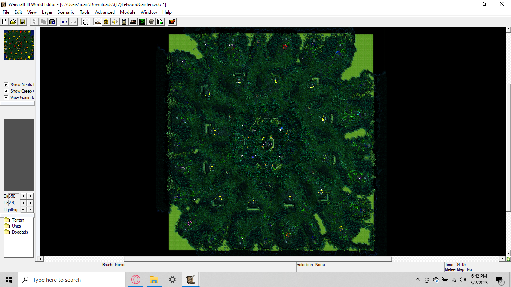Viewport: 511px width, 287px height.
Task: Open the Campaign Editor module
Action: [133, 22]
